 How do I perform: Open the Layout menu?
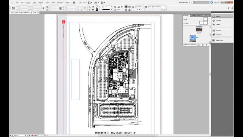point(28,3)
